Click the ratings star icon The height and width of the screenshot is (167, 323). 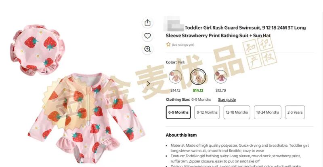168,44
